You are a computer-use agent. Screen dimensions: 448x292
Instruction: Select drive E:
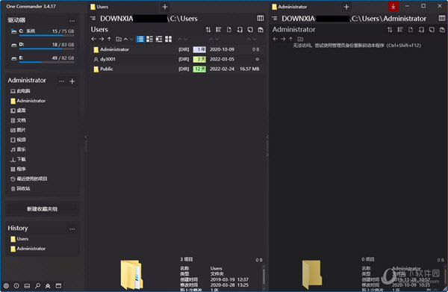tap(43, 59)
